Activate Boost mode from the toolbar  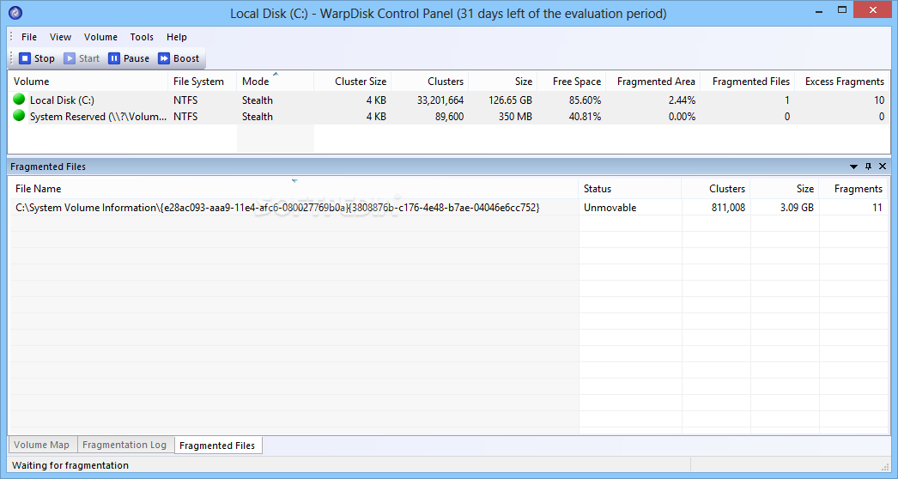point(179,58)
